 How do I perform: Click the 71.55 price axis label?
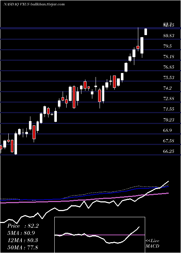pyautogui.click(x=169, y=109)
